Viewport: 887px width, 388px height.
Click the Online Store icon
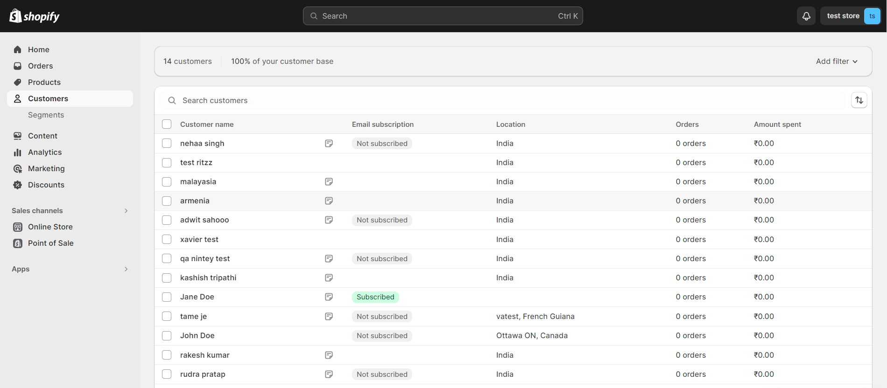(18, 227)
